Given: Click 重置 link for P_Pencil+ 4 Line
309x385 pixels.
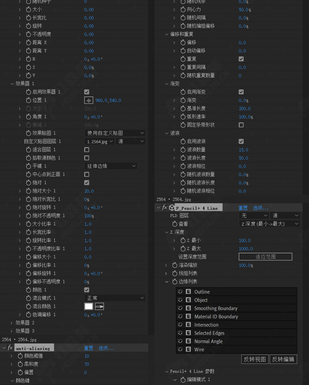Looking at the screenshot, I should pyautogui.click(x=243, y=208).
